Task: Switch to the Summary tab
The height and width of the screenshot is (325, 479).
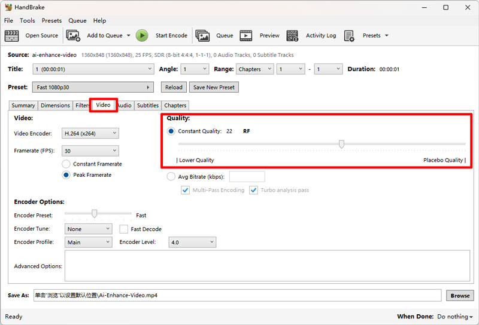Action: [23, 105]
